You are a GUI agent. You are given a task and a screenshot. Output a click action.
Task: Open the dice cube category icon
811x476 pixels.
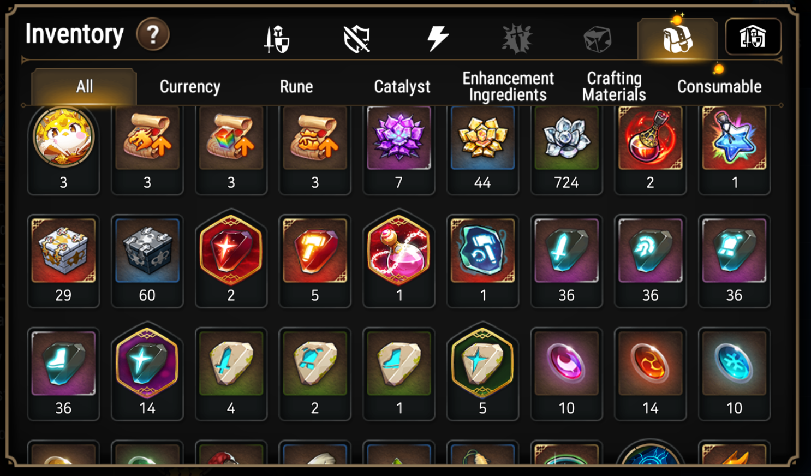click(598, 39)
